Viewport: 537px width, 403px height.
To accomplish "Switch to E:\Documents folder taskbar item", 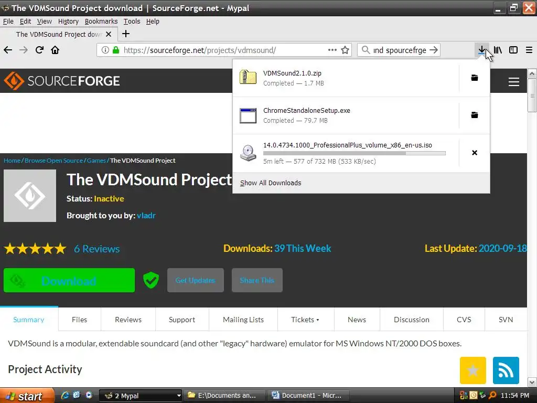I will point(224,396).
